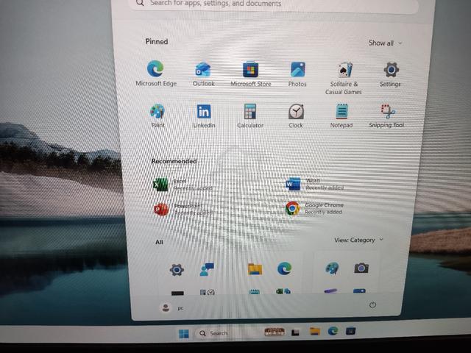Click the search for apps, settings, documents box

pos(275,4)
